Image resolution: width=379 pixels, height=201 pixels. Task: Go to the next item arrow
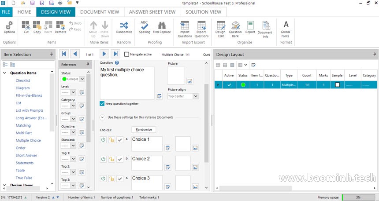coord(104,54)
